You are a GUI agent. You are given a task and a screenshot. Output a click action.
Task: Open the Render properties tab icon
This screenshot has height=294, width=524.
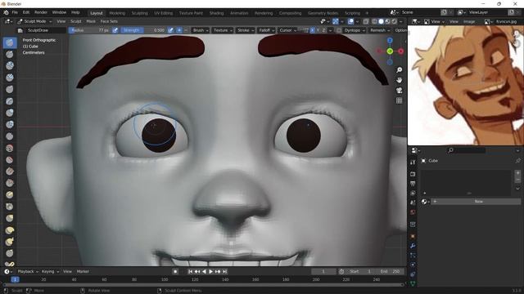[413, 174]
